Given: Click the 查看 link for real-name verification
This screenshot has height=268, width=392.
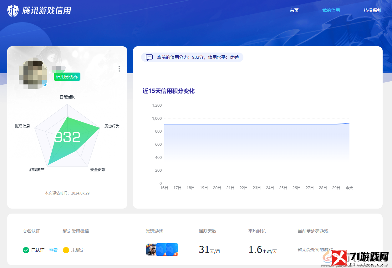Looking at the screenshot, I should (53, 250).
